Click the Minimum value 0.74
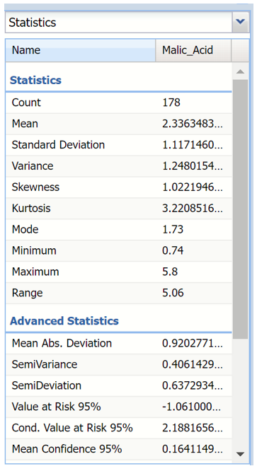 click(x=173, y=250)
